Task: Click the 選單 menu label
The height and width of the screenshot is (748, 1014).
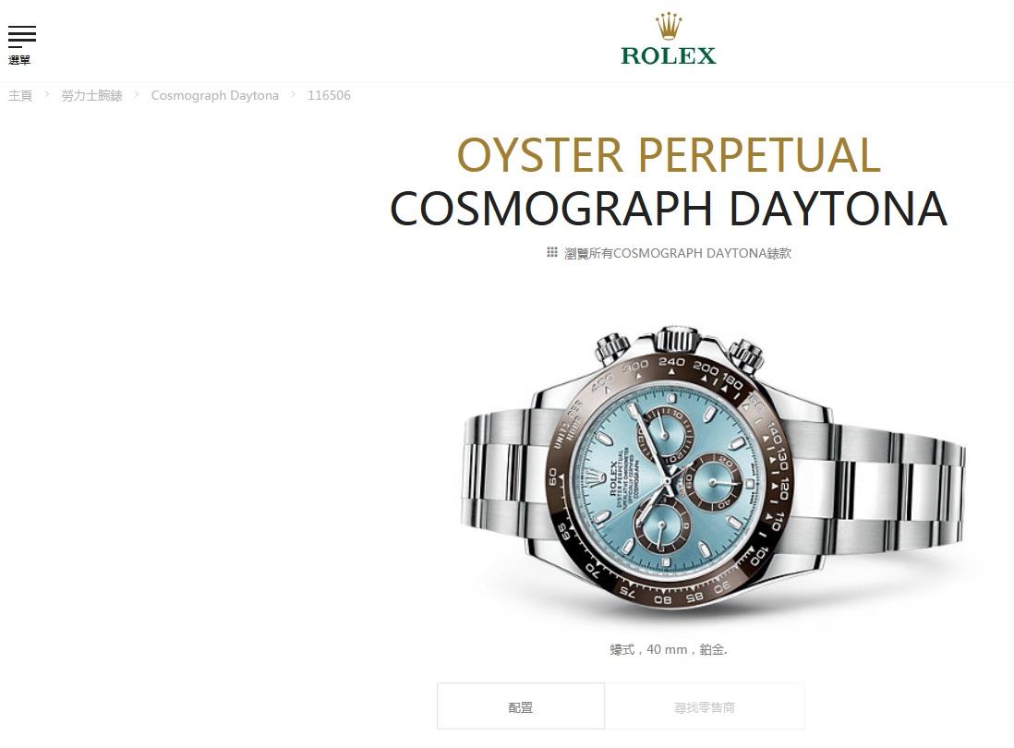Action: tap(19, 60)
